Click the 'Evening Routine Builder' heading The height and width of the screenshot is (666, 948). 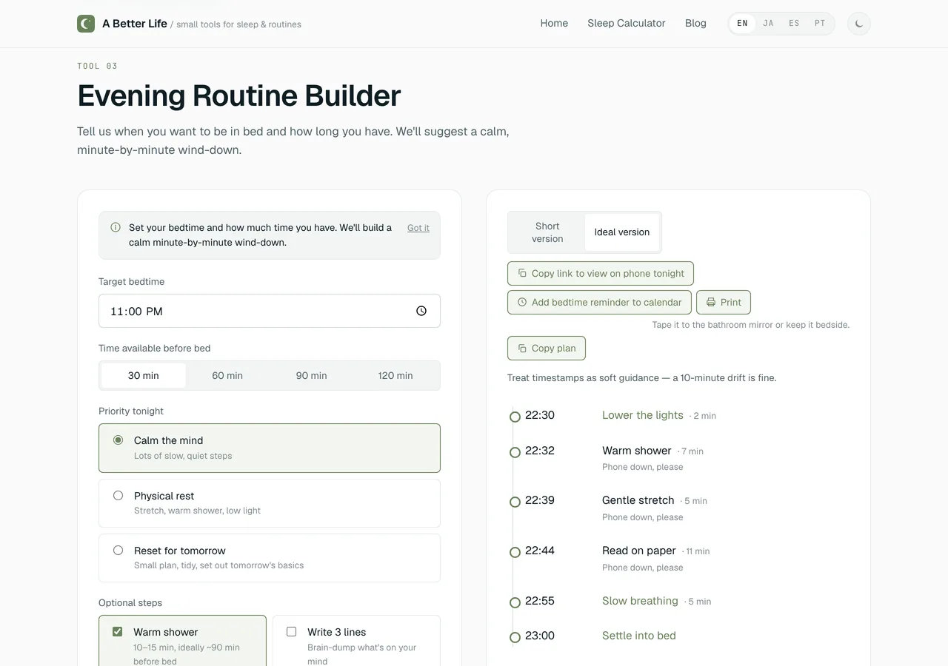(x=239, y=95)
